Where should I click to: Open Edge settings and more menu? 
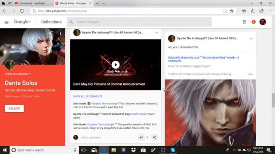(270, 11)
